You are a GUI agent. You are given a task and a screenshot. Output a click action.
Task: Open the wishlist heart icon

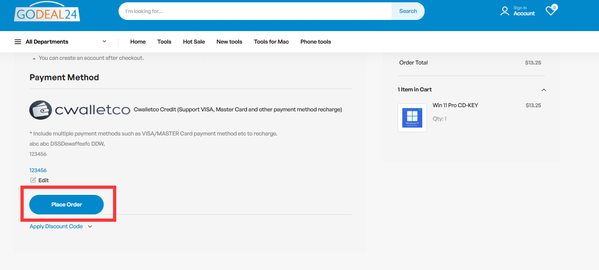click(x=551, y=11)
